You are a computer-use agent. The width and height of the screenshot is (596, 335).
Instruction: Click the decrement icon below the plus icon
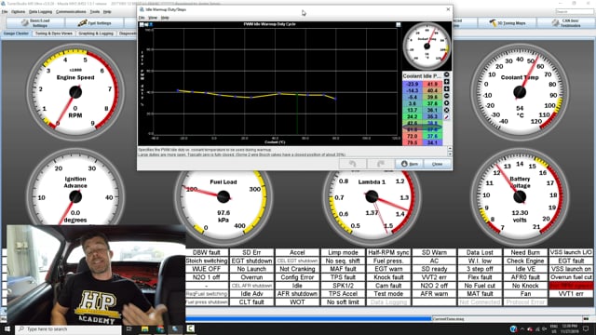click(447, 89)
